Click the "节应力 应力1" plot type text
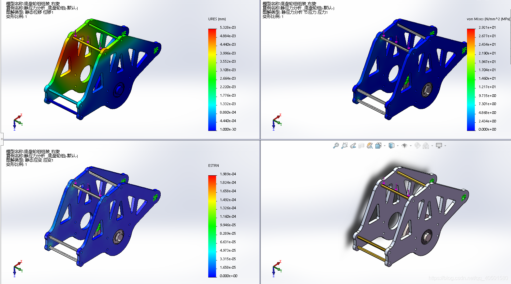The height and width of the screenshot is (284, 511). click(x=315, y=12)
